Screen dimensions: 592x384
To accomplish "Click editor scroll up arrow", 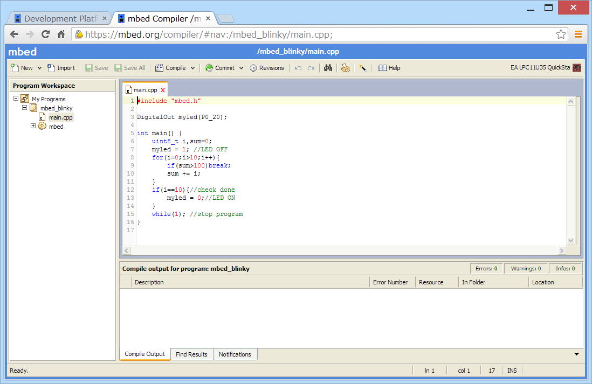I will (x=571, y=101).
